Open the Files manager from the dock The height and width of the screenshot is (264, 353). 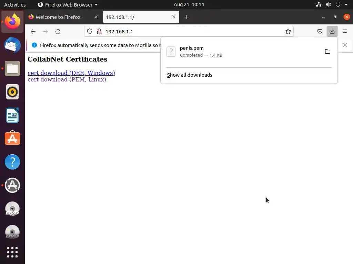coord(12,68)
